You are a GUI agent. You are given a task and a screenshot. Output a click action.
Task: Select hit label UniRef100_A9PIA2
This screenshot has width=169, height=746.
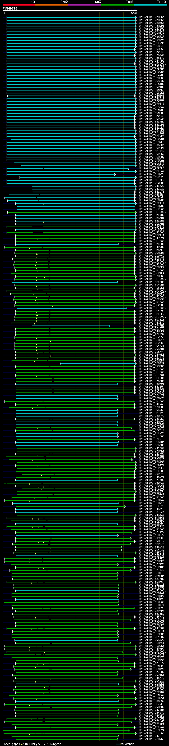152,87
